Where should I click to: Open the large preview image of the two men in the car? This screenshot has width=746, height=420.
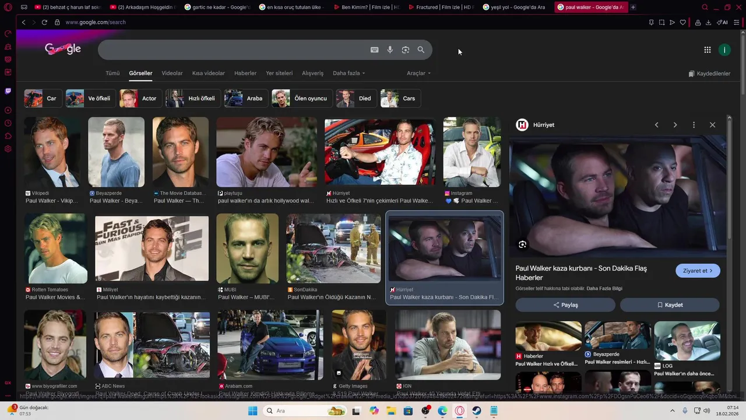pos(618,196)
